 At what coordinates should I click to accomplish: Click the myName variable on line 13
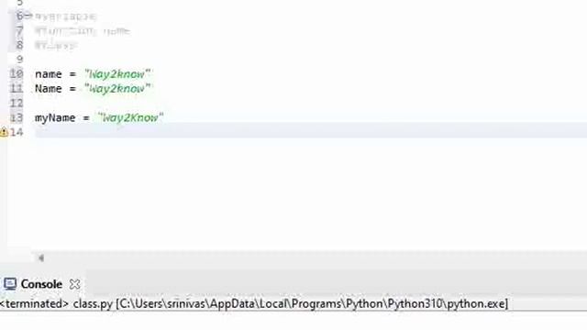pyautogui.click(x=55, y=118)
